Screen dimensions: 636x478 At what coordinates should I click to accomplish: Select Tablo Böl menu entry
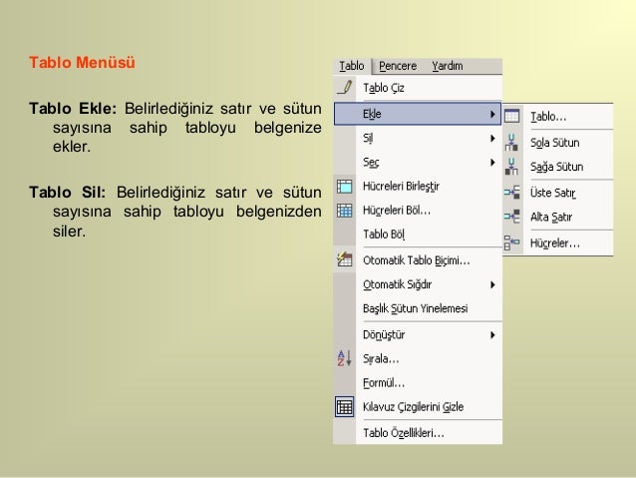[x=384, y=235]
